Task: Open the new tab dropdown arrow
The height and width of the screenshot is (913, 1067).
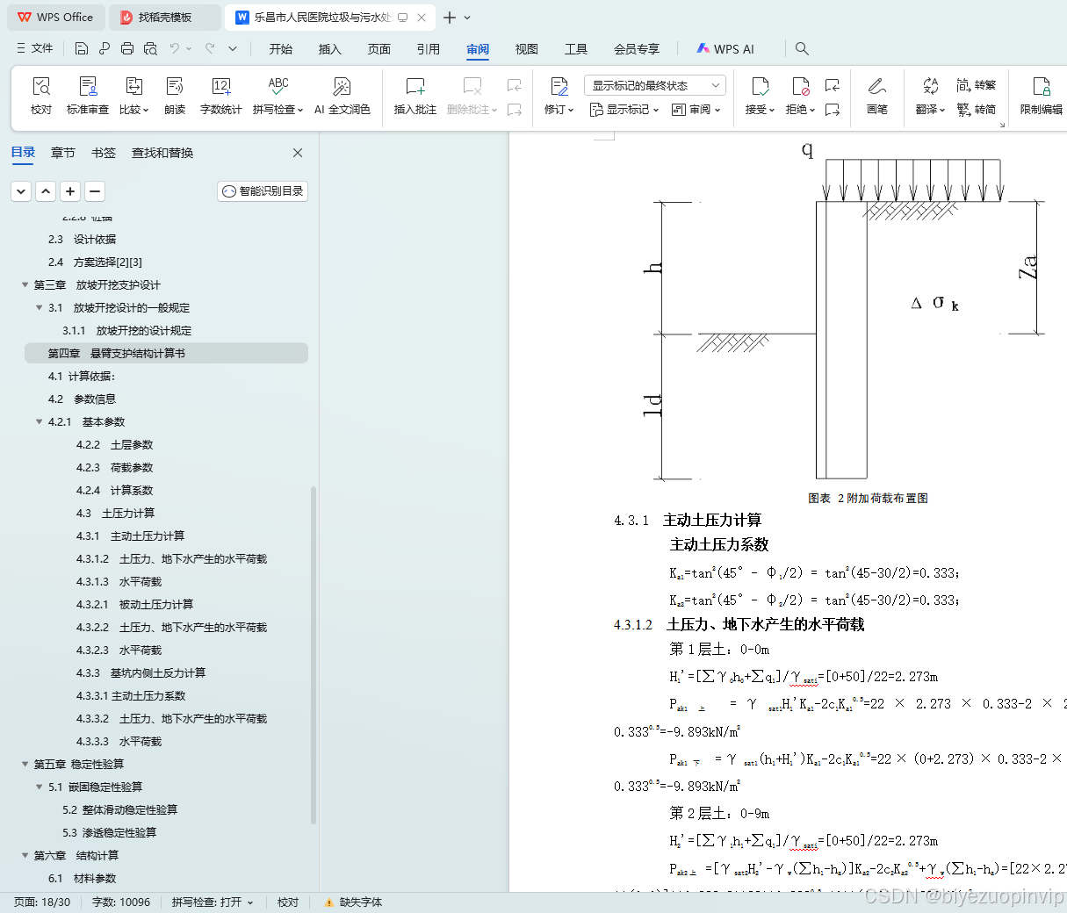Action: (x=467, y=18)
